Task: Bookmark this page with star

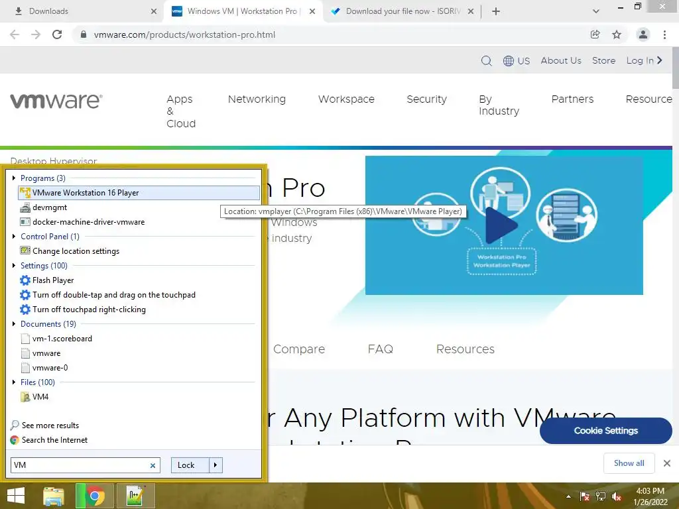Action: [x=617, y=34]
